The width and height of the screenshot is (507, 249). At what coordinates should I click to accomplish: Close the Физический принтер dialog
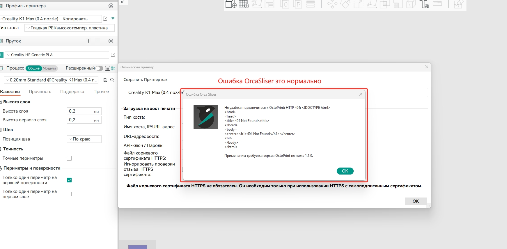(x=427, y=67)
